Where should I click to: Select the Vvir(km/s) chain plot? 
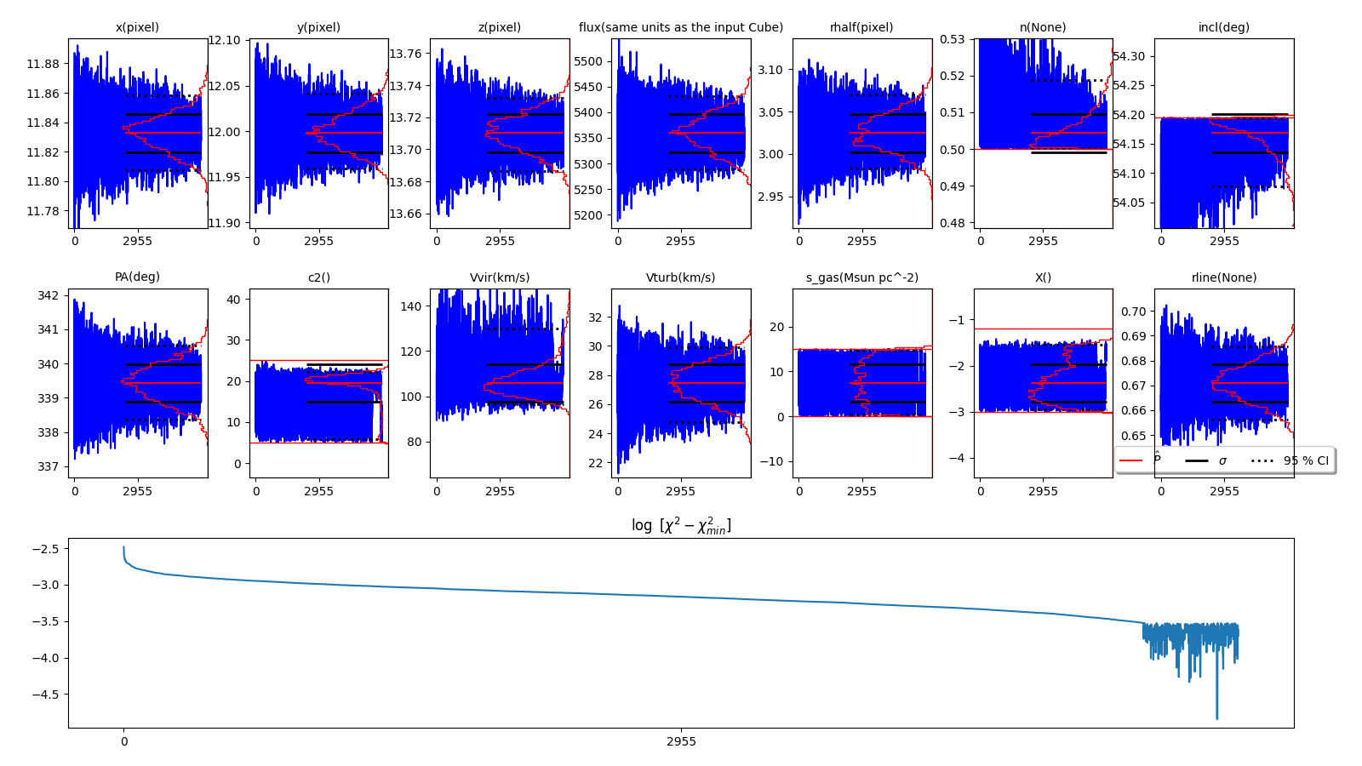point(500,383)
